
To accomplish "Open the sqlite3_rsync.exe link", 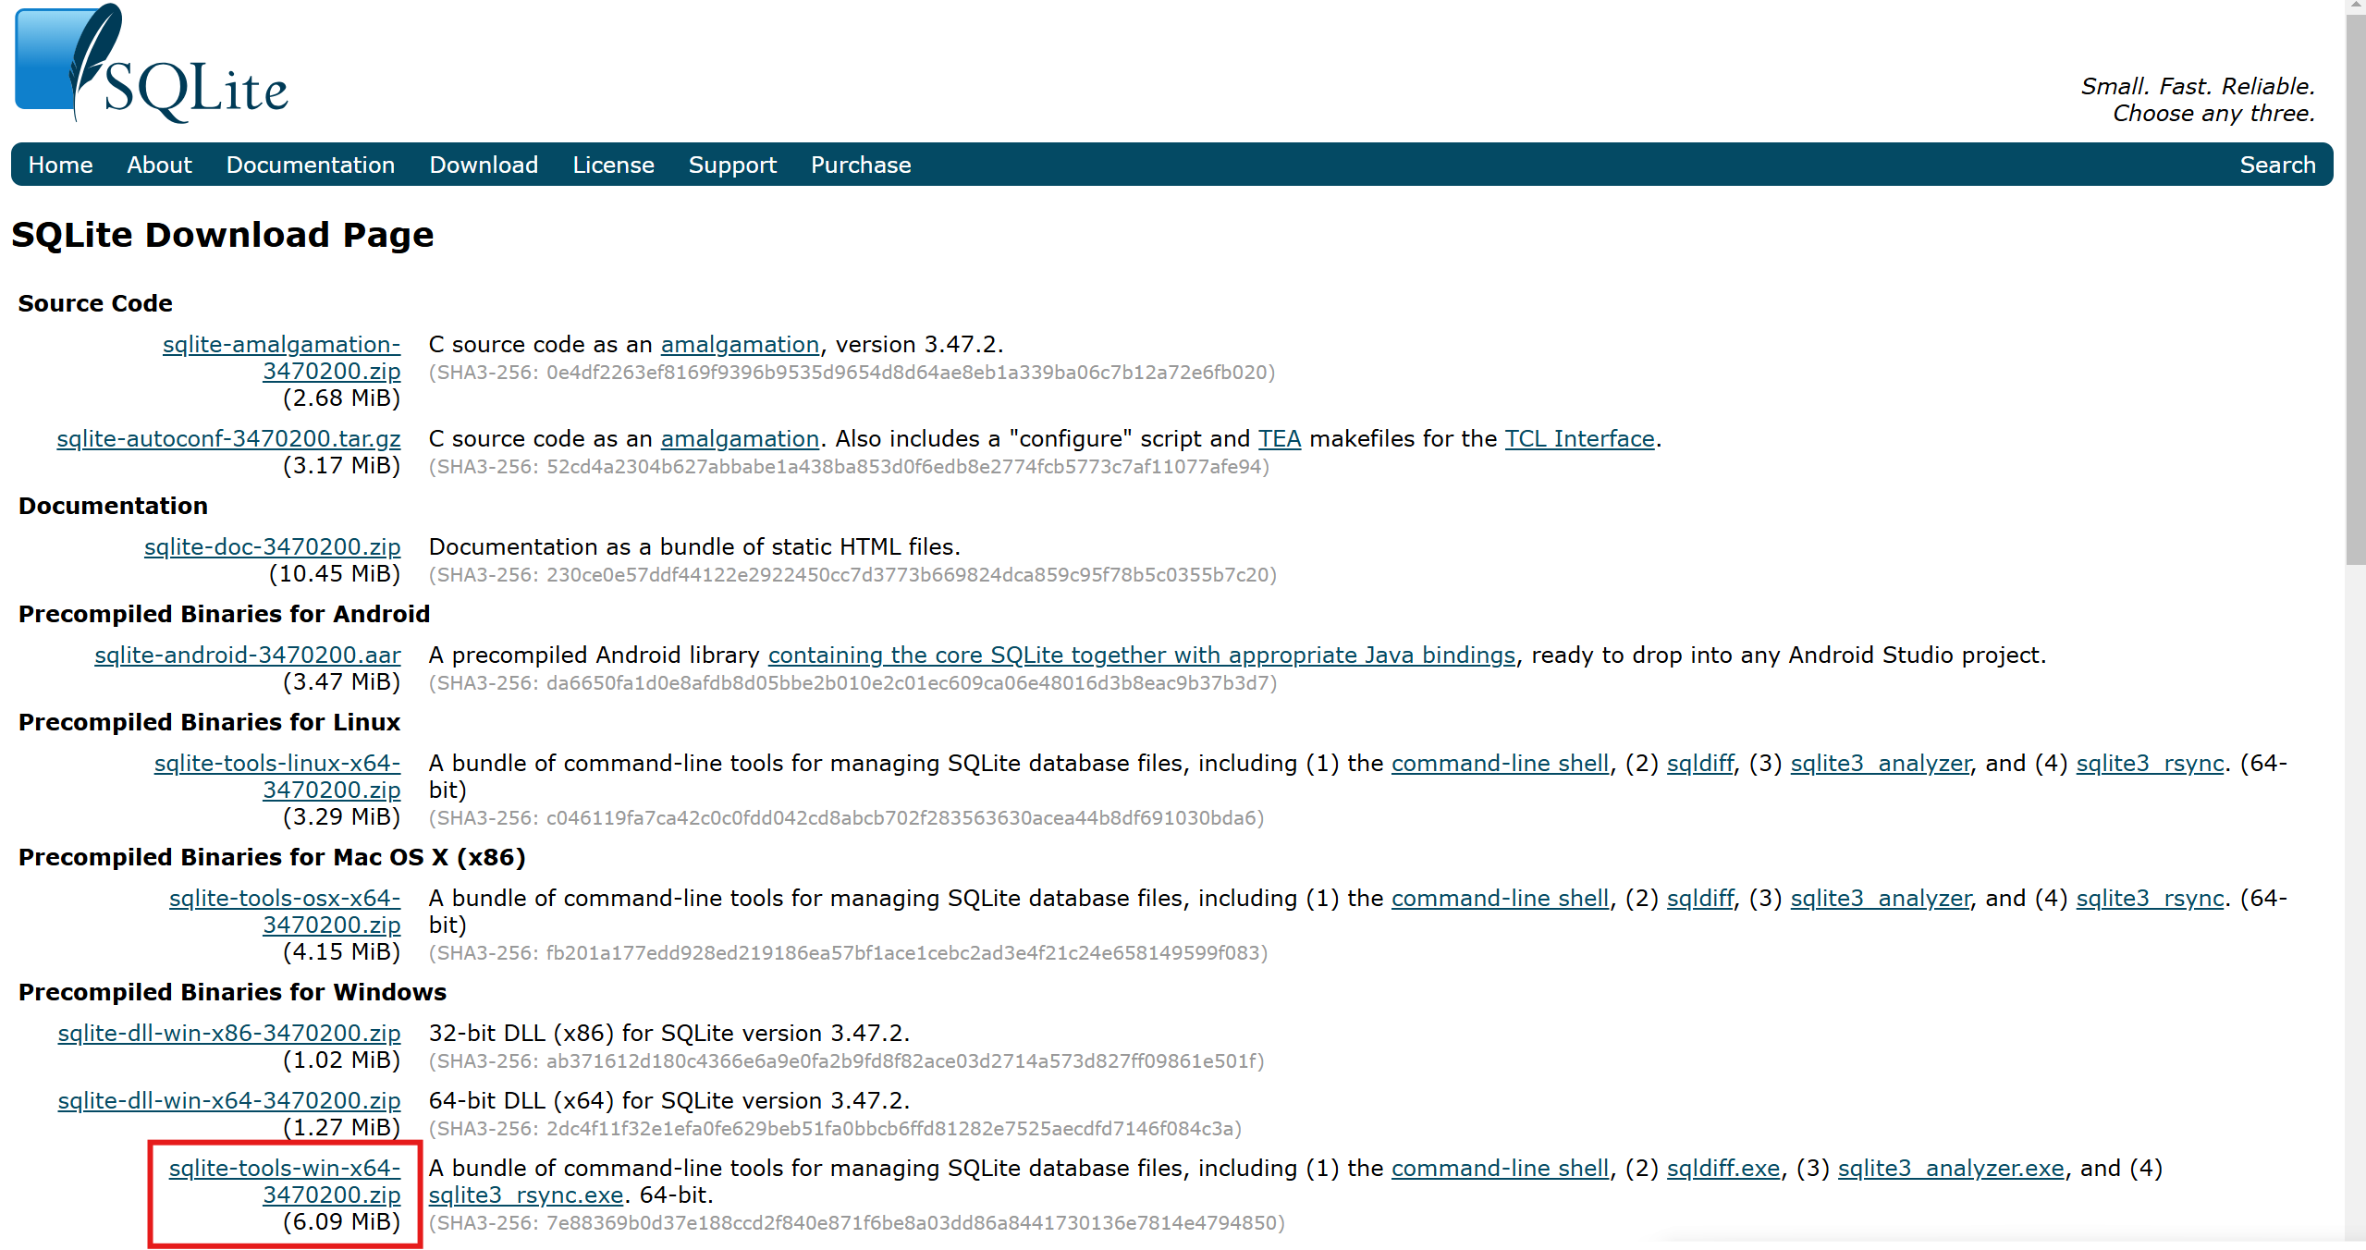I will click(x=525, y=1195).
